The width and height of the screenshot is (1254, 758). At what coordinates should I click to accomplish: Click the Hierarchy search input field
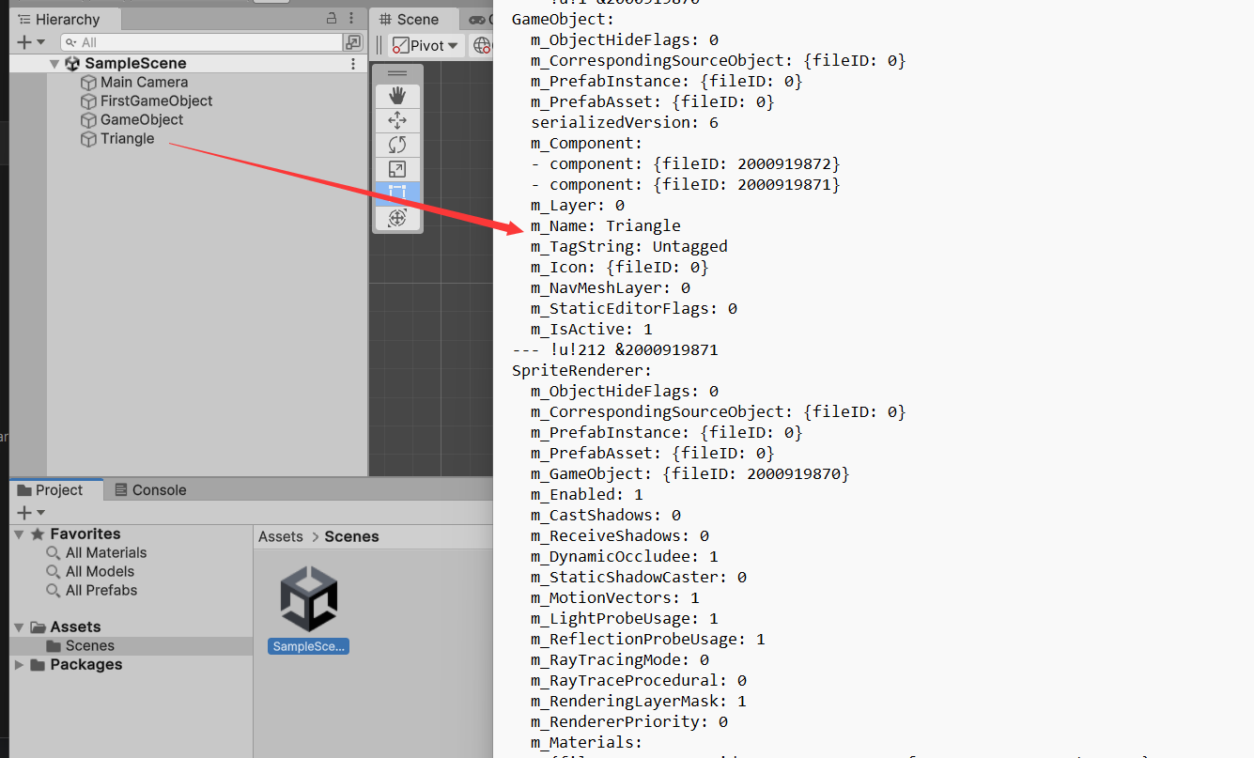click(x=201, y=42)
